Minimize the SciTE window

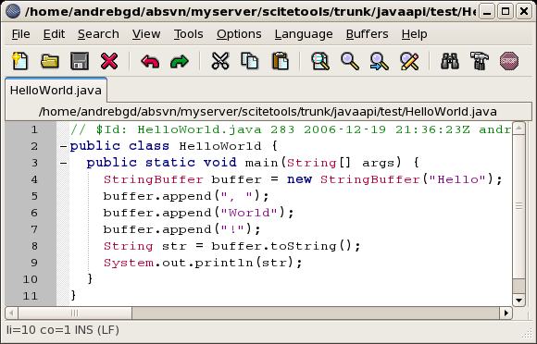[x=487, y=12]
